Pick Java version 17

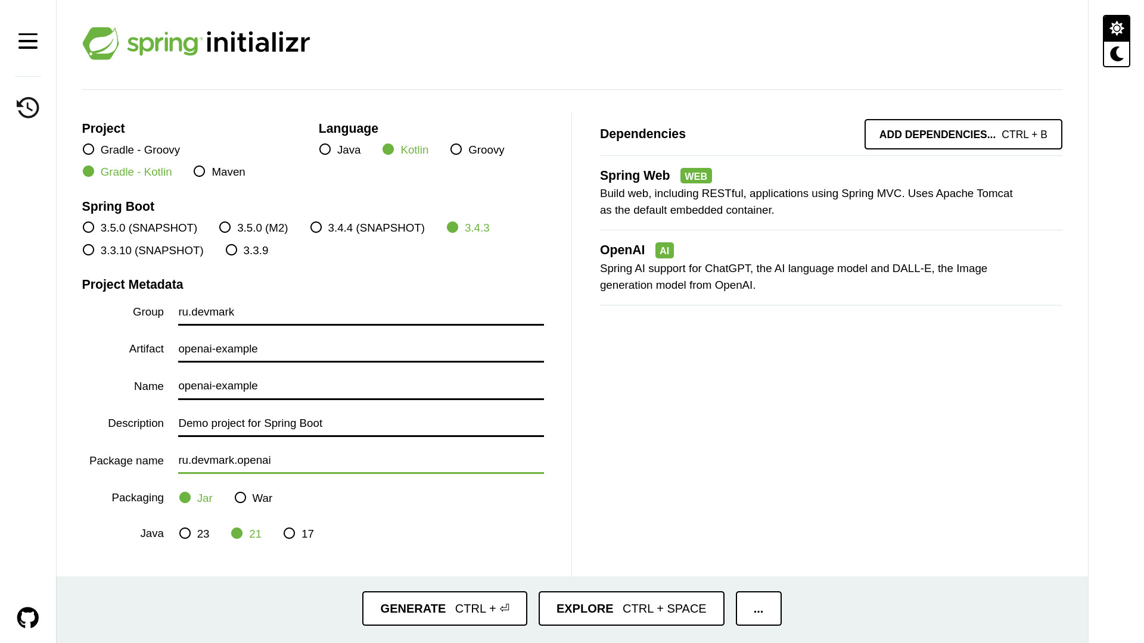pos(299,534)
